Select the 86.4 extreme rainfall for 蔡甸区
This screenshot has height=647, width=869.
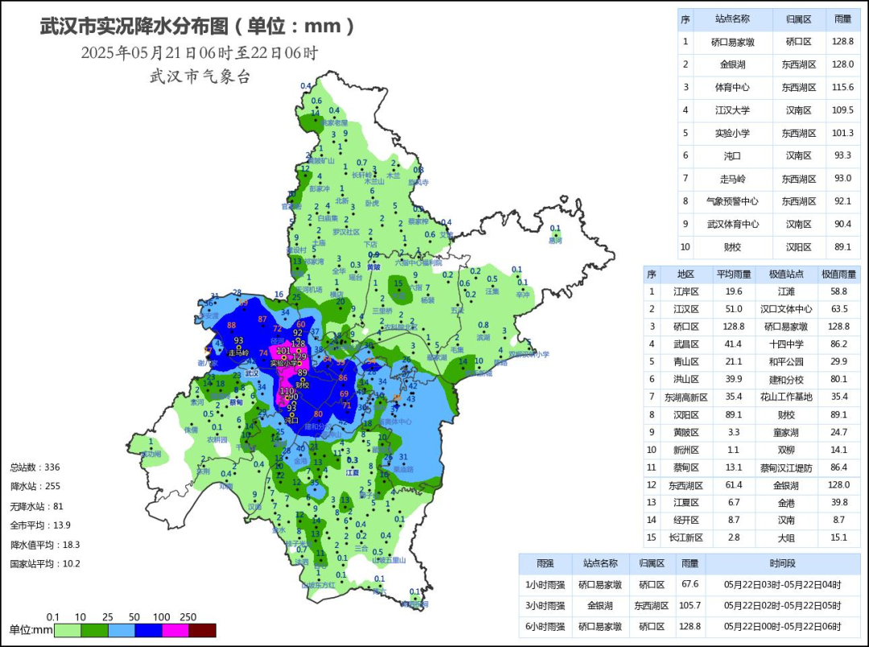click(x=838, y=468)
